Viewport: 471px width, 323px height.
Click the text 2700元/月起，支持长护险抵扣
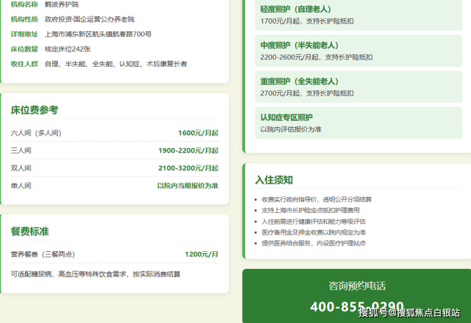307,93
